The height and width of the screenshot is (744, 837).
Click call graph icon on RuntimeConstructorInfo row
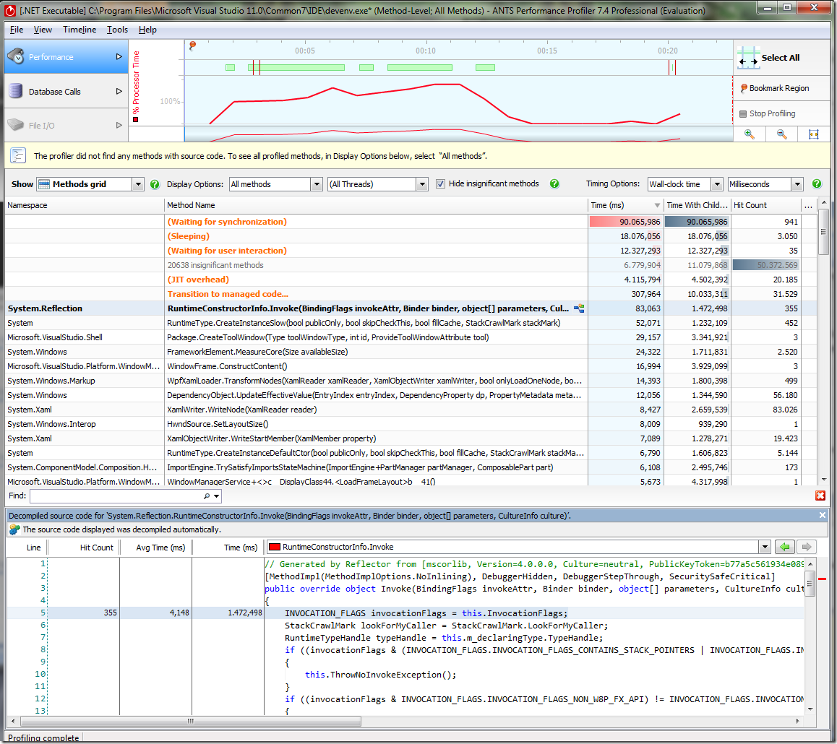click(x=579, y=308)
